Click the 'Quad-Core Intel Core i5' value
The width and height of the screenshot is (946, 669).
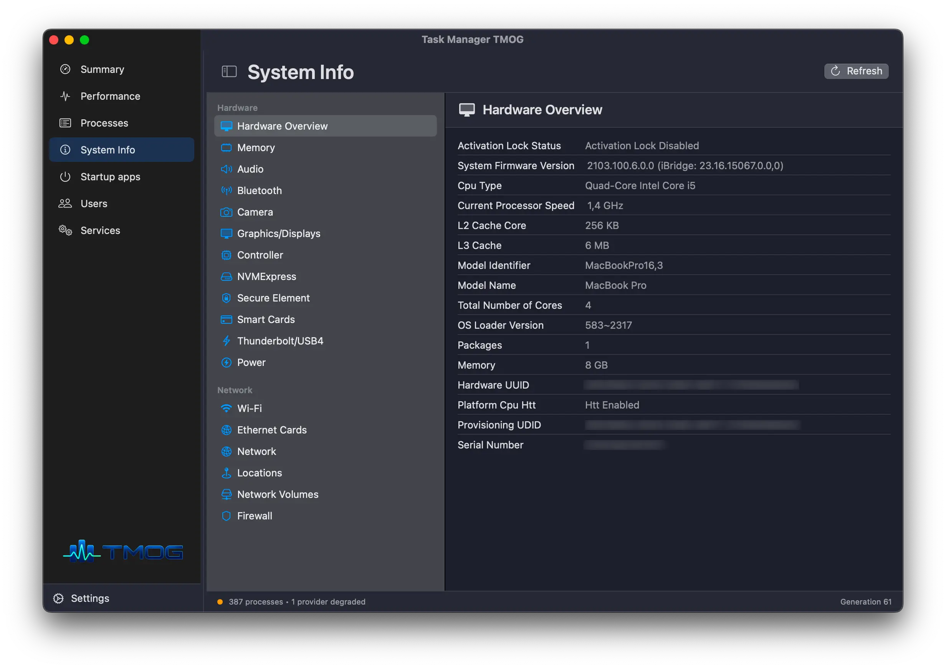640,185
